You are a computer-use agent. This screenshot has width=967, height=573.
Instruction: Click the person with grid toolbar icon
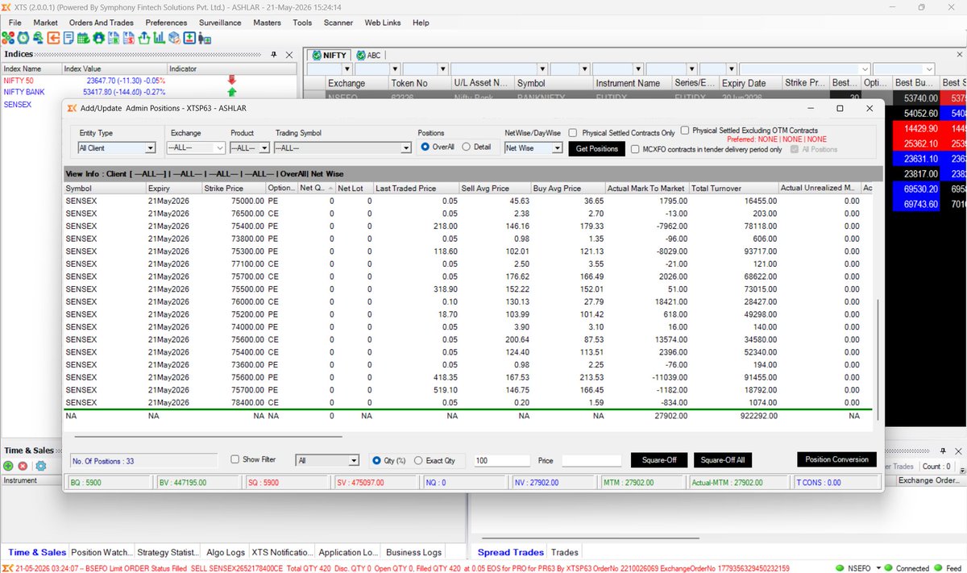pos(205,38)
